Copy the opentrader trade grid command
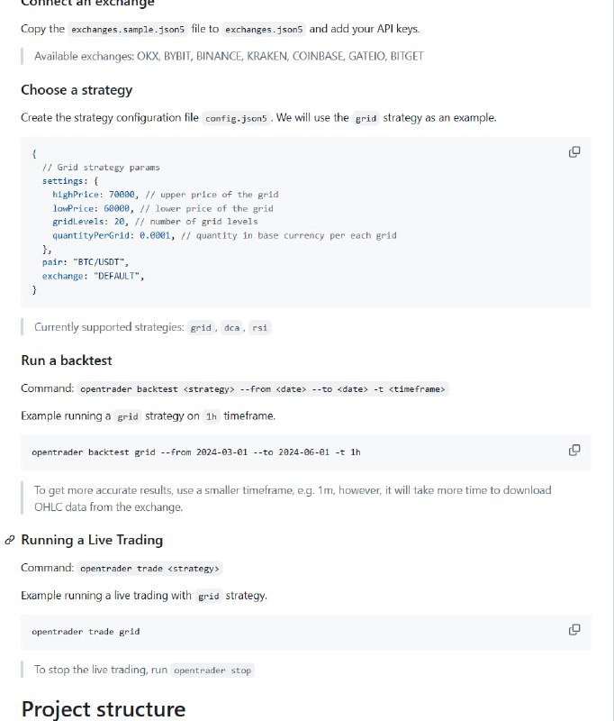The height and width of the screenshot is (721, 614). click(573, 629)
